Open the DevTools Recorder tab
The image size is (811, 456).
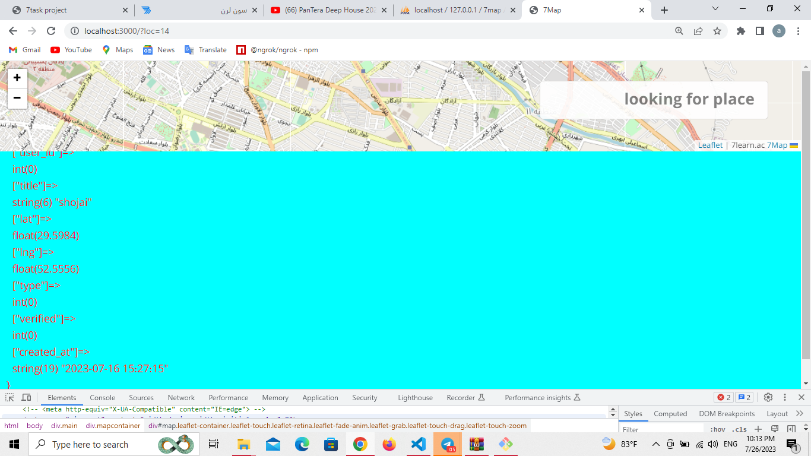(466, 398)
